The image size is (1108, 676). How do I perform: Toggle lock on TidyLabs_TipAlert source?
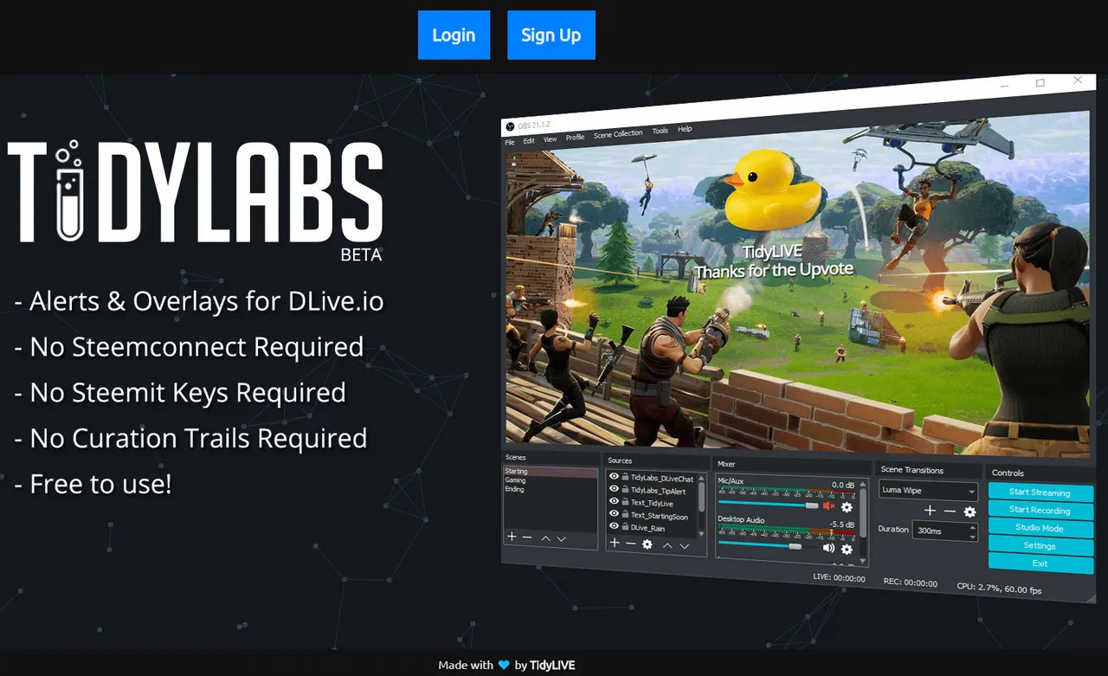pos(625,489)
